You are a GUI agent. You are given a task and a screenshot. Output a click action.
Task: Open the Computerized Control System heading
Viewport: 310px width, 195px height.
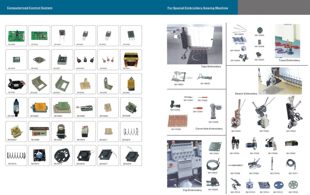pos(30,8)
